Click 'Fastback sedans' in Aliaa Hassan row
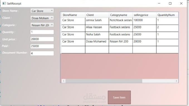This screenshot has height=106, width=189. pyautogui.click(x=121, y=28)
